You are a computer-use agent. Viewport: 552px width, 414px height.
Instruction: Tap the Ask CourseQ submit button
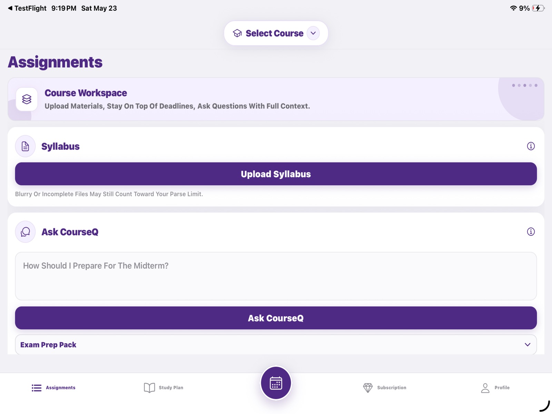click(x=276, y=318)
